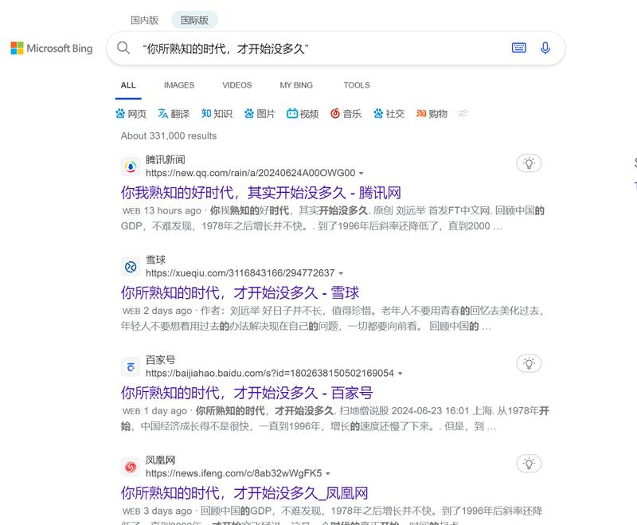
Task: Click the new.qq.com URL text
Action: pos(250,173)
